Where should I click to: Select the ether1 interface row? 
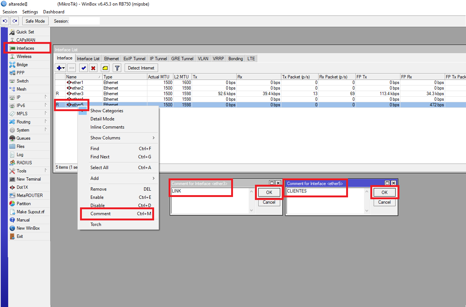(x=260, y=83)
